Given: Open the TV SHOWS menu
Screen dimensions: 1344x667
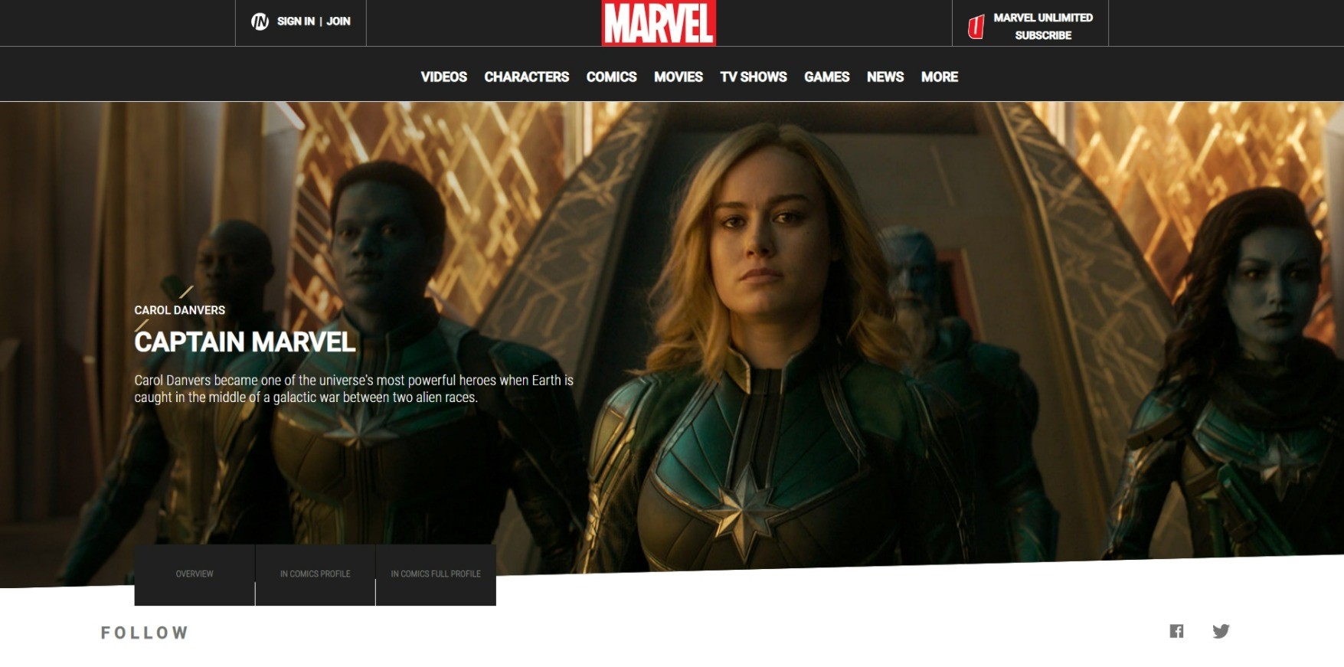Looking at the screenshot, I should (754, 77).
